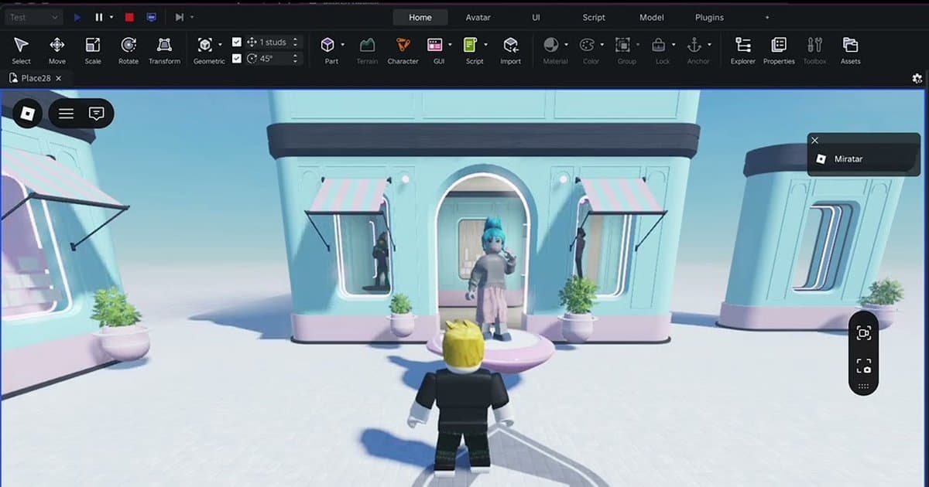Click the screenshot frame icon below the camera
This screenshot has width=929, height=487.
[863, 366]
